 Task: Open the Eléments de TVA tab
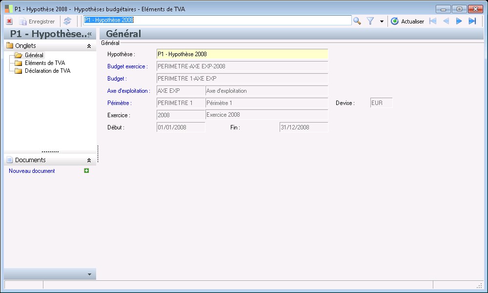45,63
